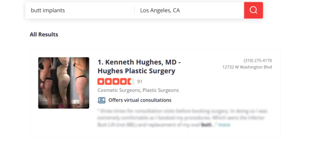Click the red magnifying glass search button
The height and width of the screenshot is (156, 310).
(x=253, y=10)
